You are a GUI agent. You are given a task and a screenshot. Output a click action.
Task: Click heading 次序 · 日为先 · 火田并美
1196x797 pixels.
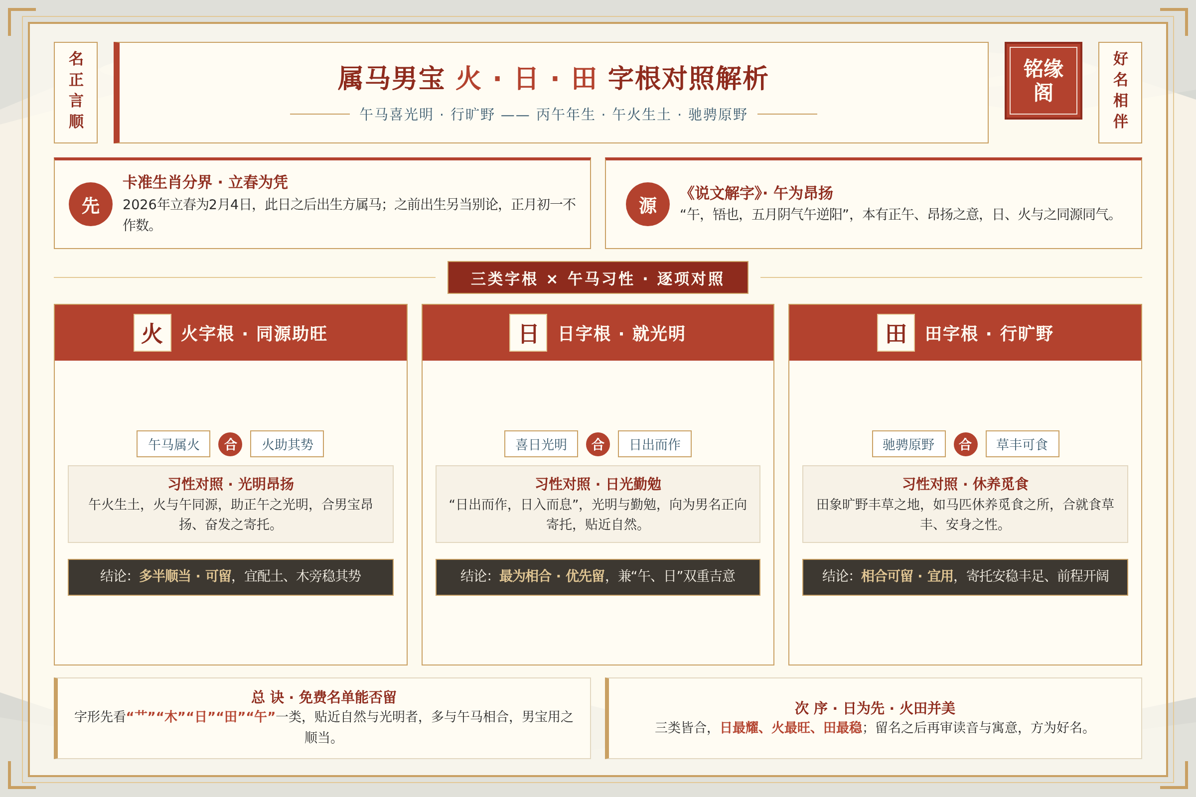tap(875, 708)
